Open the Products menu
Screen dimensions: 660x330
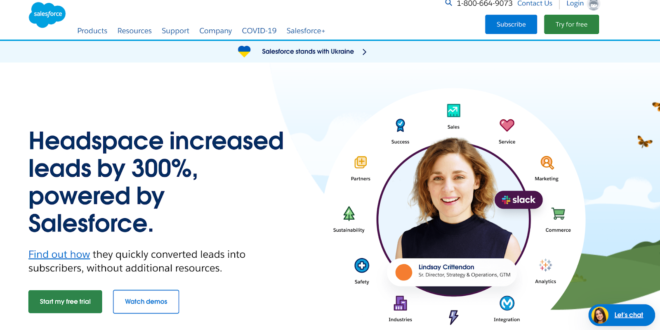(92, 31)
